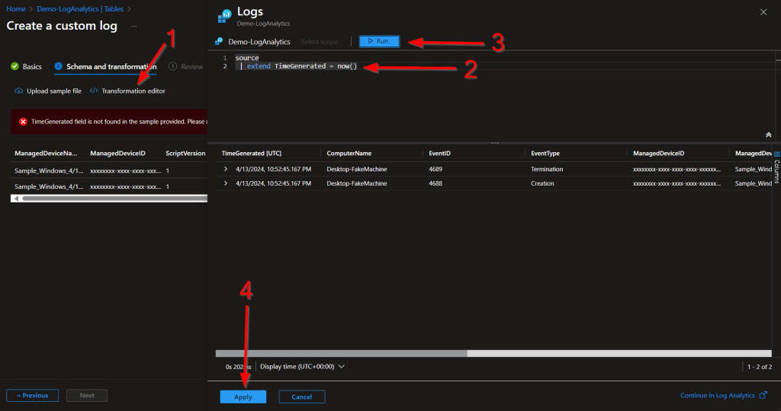Select Schema and transformation tab
This screenshot has height=411, width=781.
pyautogui.click(x=105, y=66)
